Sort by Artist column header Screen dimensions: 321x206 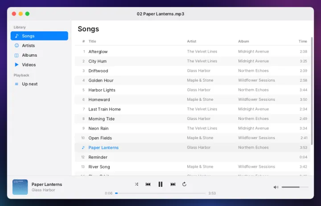(192, 41)
